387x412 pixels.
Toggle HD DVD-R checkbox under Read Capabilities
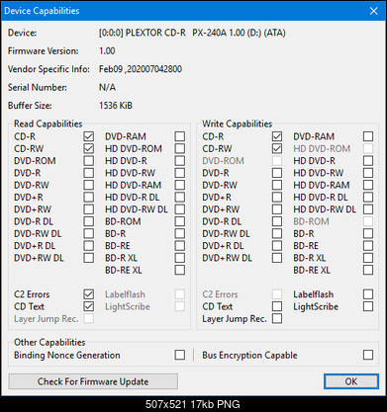[180, 161]
